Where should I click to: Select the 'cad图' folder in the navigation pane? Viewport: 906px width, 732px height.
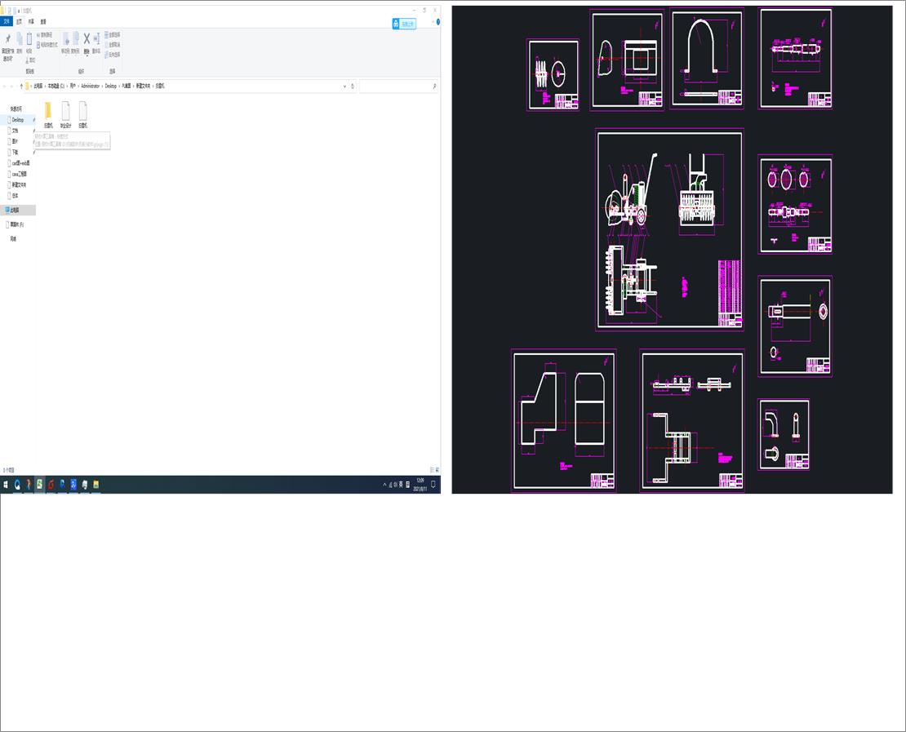click(x=20, y=163)
